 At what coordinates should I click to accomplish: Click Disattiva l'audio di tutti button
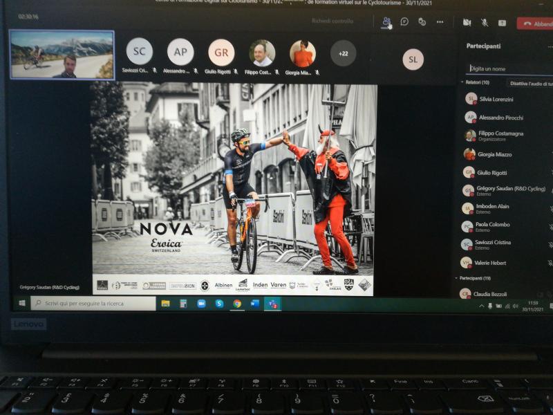[531, 83]
